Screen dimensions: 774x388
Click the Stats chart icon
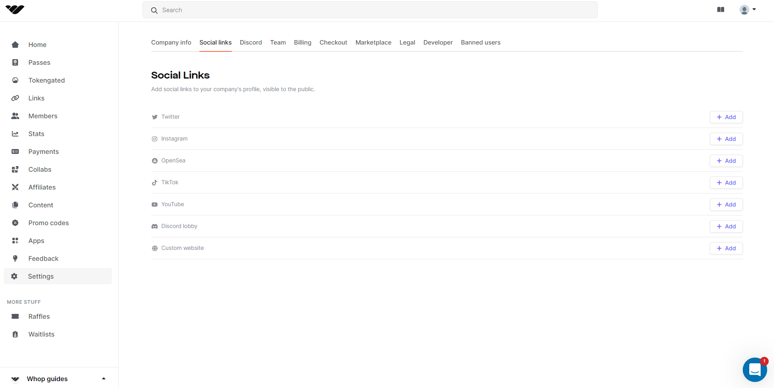click(15, 134)
